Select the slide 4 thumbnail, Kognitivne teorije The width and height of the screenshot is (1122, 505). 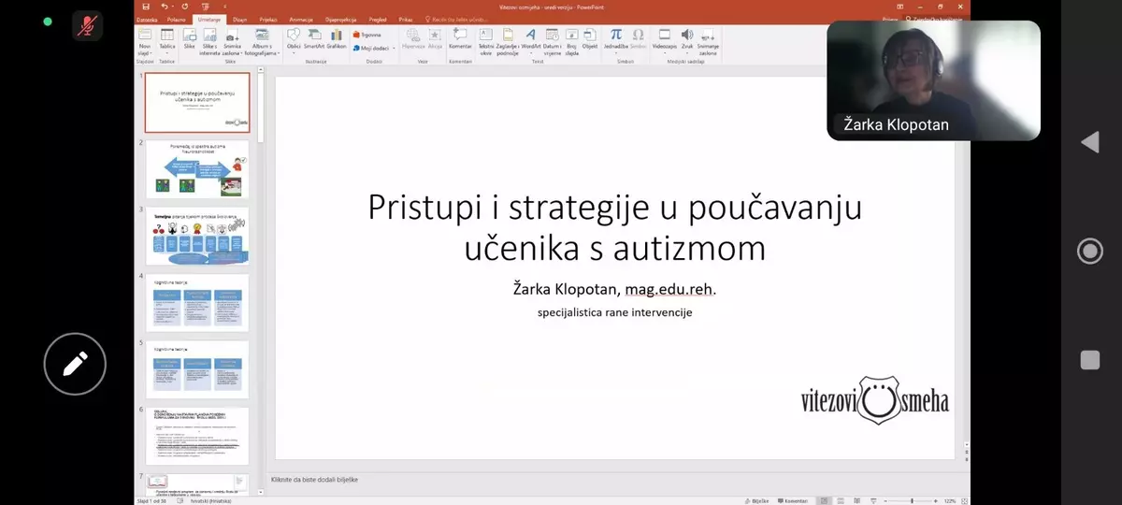coord(197,303)
